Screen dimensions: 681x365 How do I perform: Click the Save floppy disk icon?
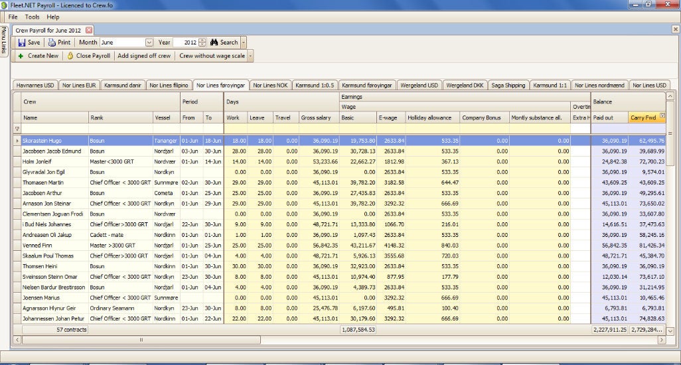pyautogui.click(x=22, y=42)
